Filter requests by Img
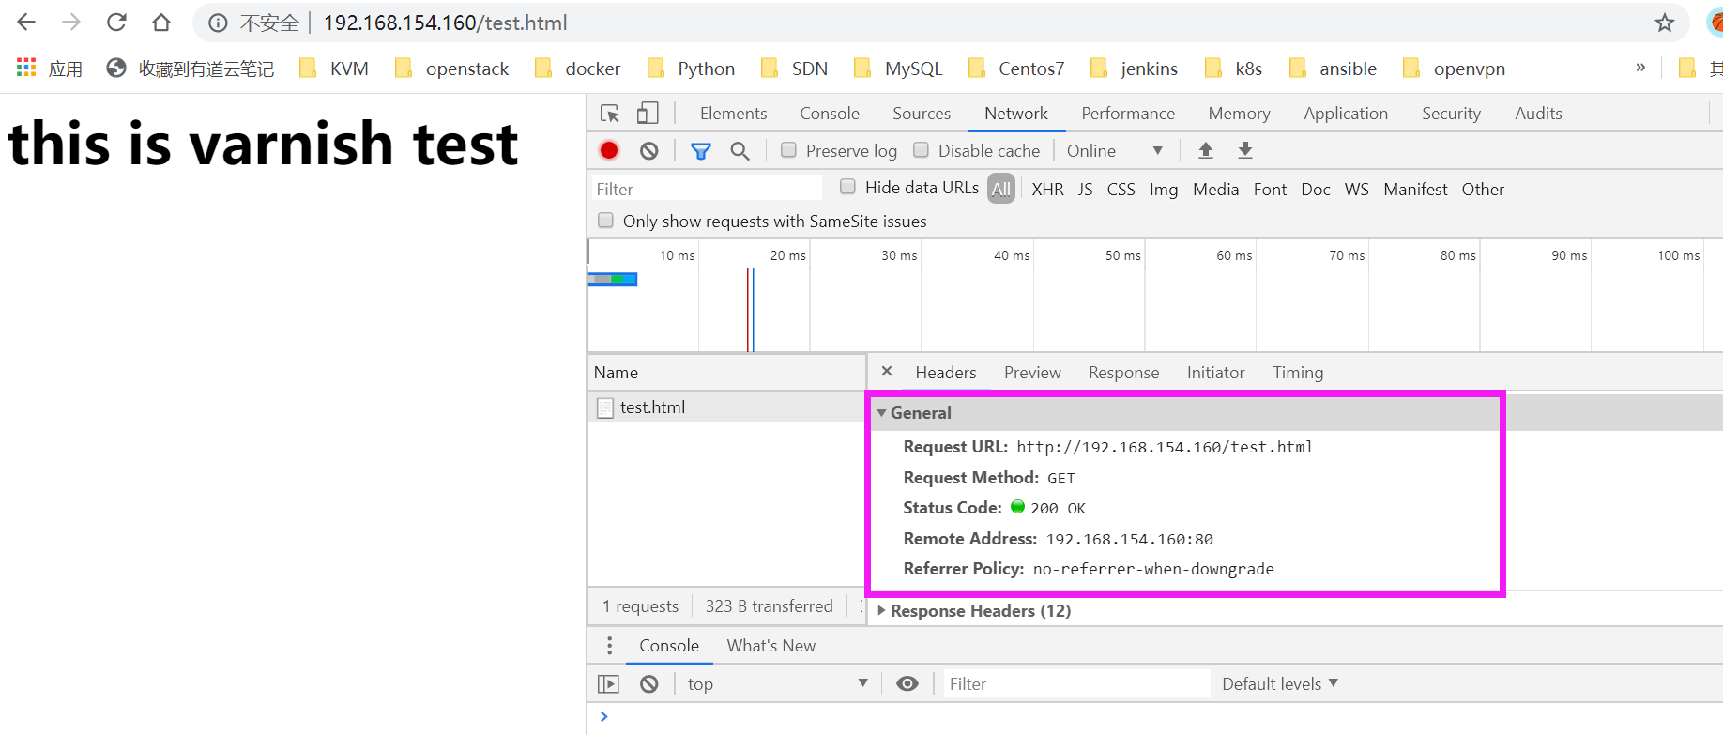This screenshot has width=1723, height=735. (1164, 190)
